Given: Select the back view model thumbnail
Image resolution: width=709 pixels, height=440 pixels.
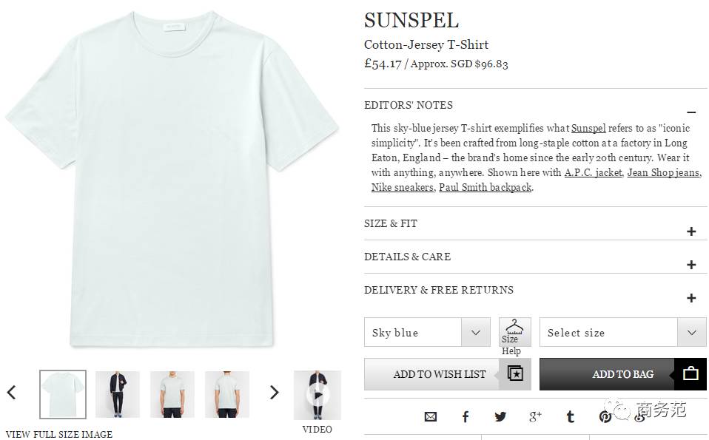Looking at the screenshot, I should tap(227, 394).
